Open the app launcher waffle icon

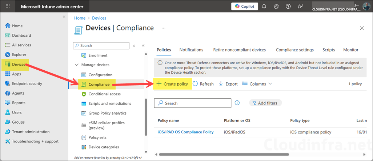pos(8,7)
